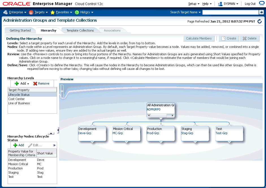Viewport: 266px width, 188px height.
Task: Click the Target Property column header
Action: point(32,90)
